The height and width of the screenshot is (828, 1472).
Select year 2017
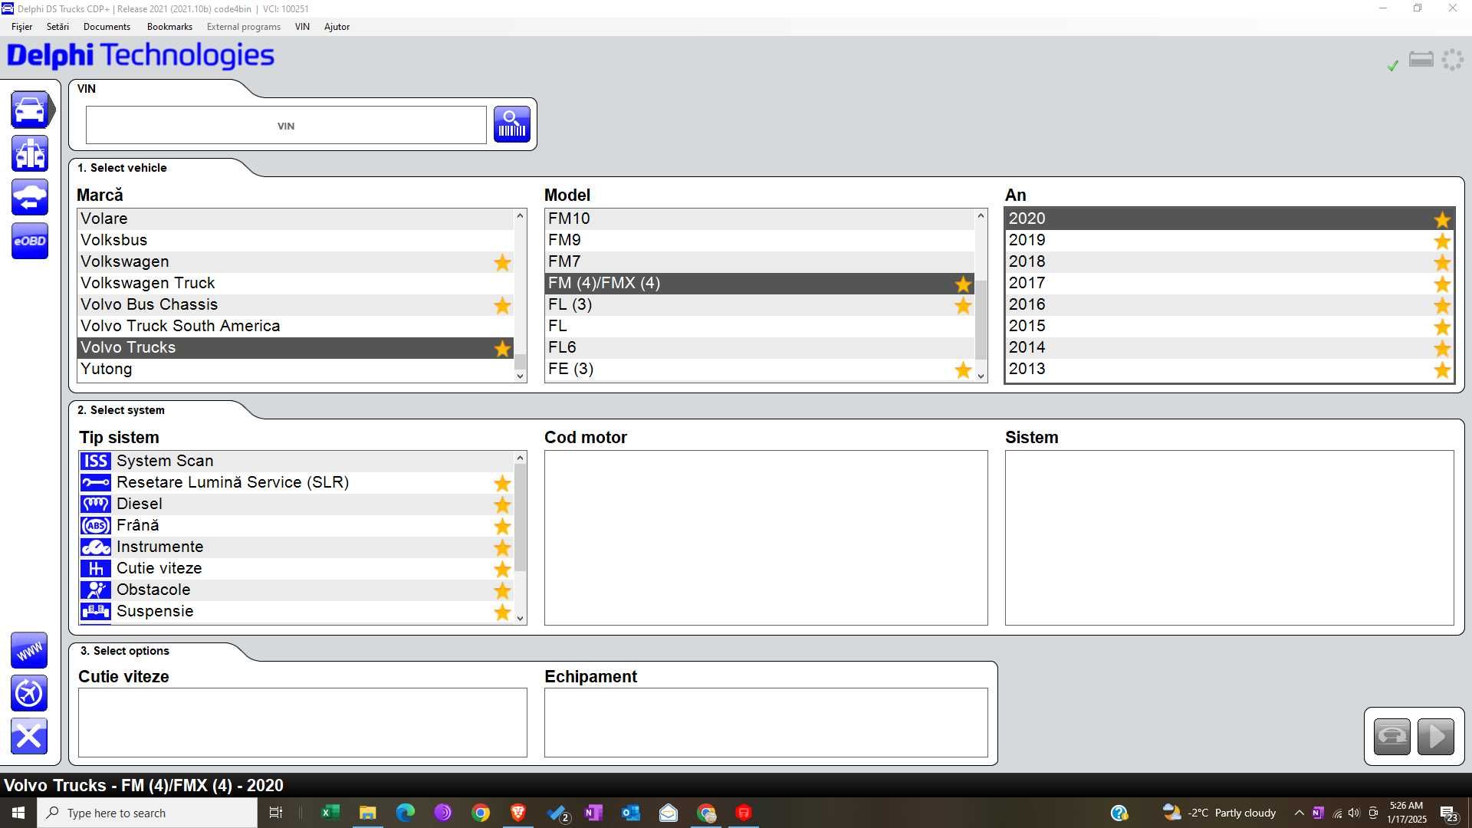pos(1229,283)
